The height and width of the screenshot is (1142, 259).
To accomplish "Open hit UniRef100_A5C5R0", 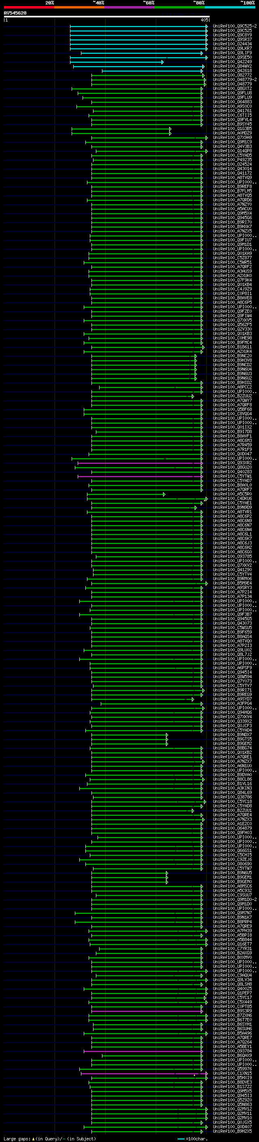I will click(x=232, y=494).
